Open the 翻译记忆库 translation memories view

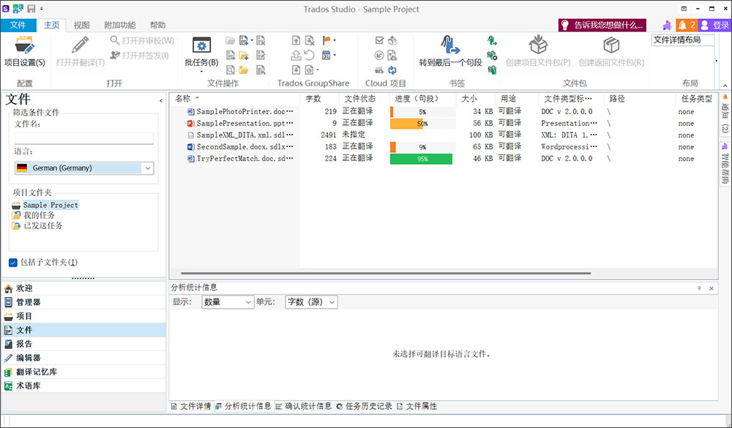pos(83,372)
